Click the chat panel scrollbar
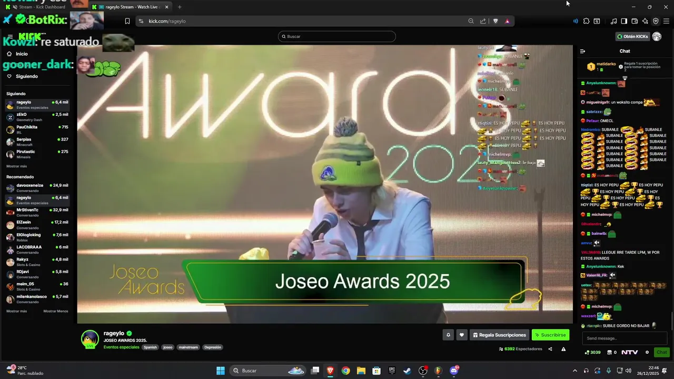 pos(671,320)
